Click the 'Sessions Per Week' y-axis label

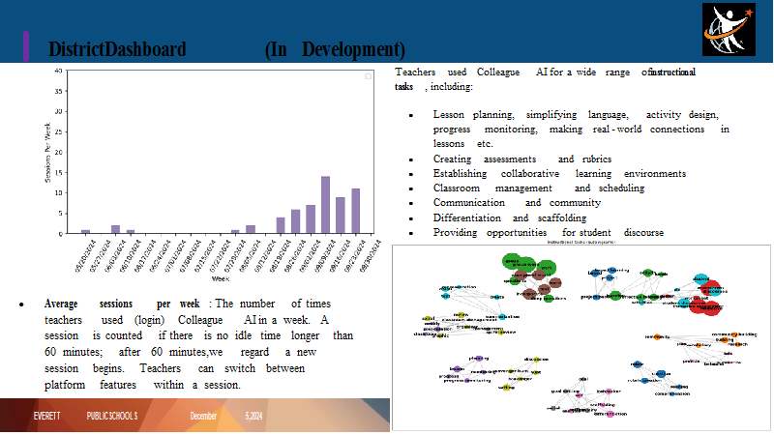[47, 153]
